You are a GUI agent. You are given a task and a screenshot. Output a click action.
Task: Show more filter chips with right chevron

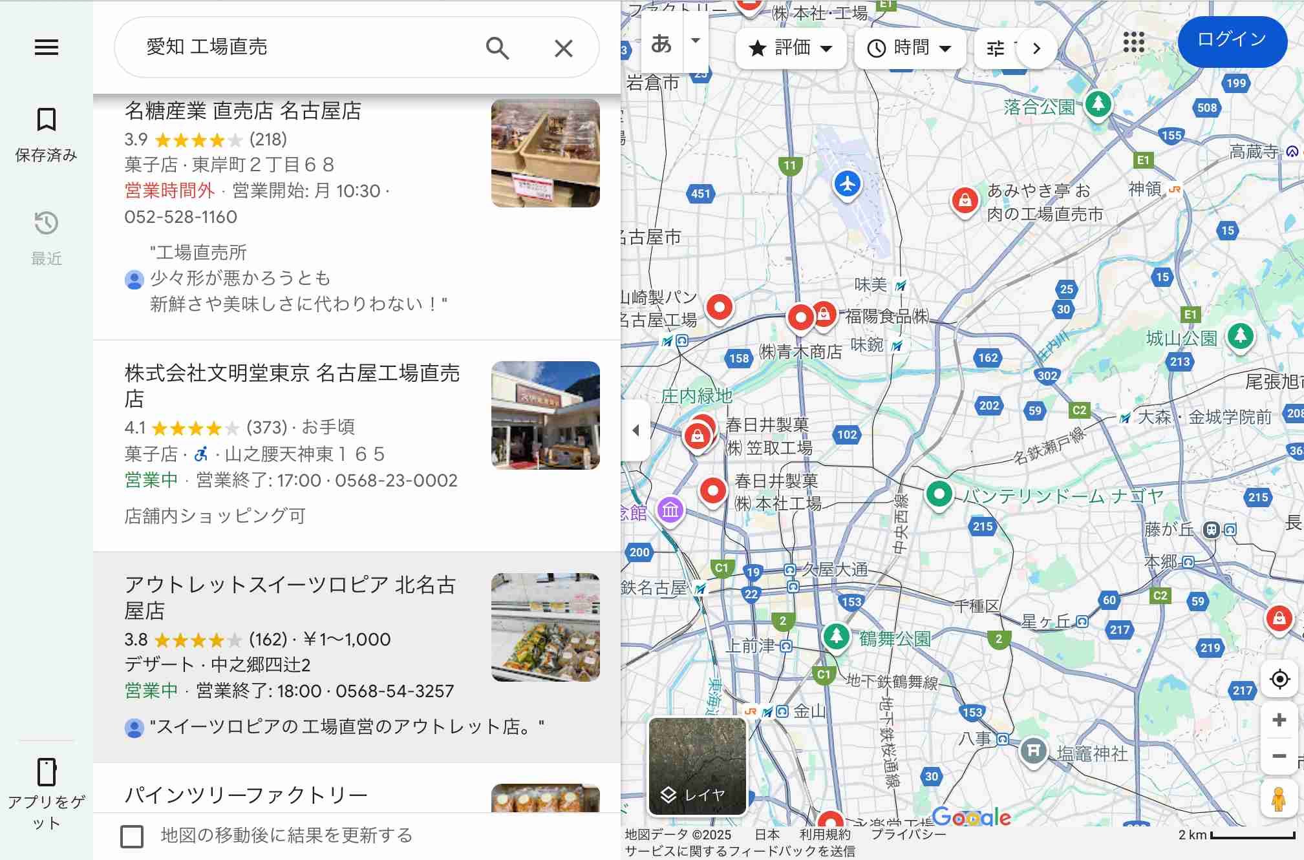(x=1036, y=48)
